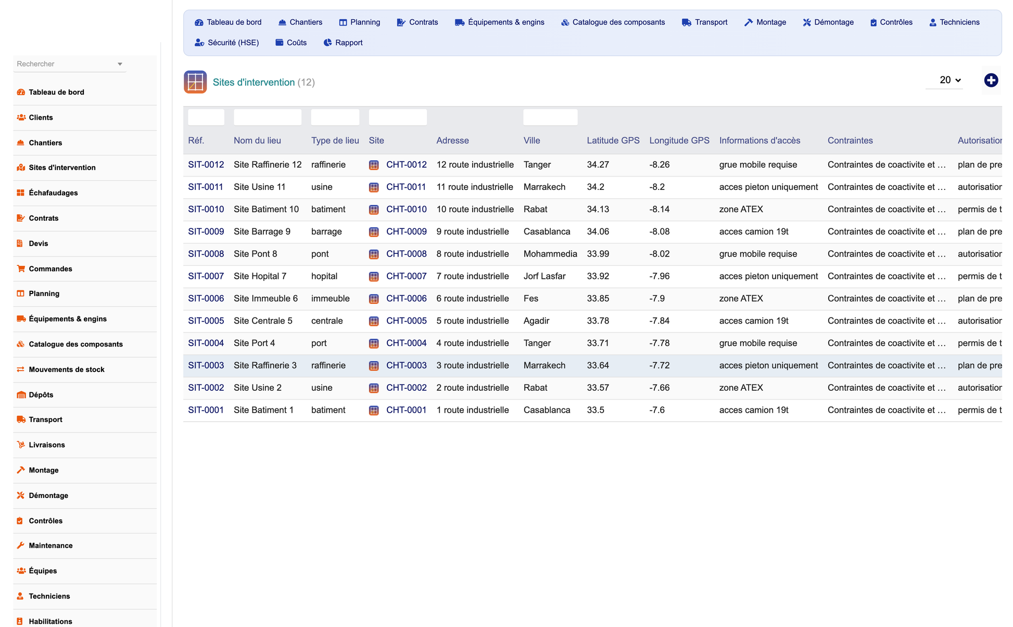
Task: Click the Réf. filter input field
Action: tap(206, 117)
